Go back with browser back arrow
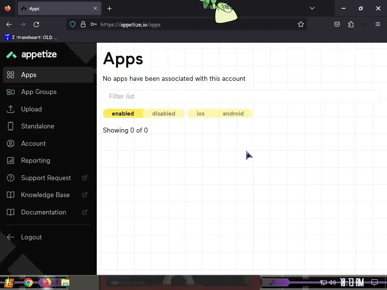Image resolution: width=387 pixels, height=290 pixels. point(9,25)
